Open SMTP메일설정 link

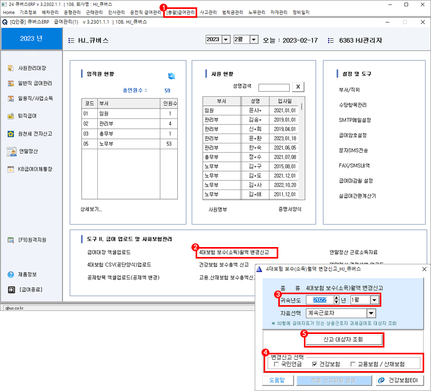(x=355, y=120)
